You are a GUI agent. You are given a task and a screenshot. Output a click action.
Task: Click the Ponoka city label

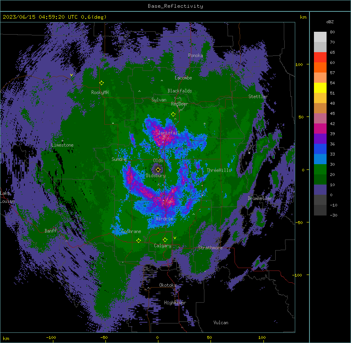[x=195, y=55]
